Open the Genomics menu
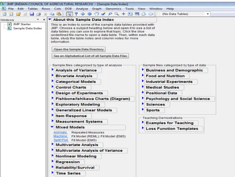Image resolution: width=235 pixels, height=177 pixels. coord(113,9)
